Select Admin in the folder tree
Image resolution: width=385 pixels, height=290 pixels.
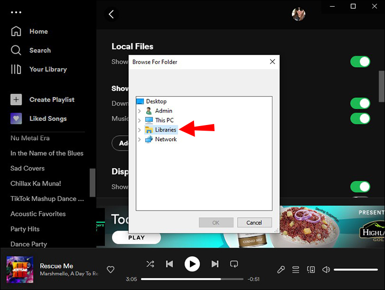pos(164,111)
